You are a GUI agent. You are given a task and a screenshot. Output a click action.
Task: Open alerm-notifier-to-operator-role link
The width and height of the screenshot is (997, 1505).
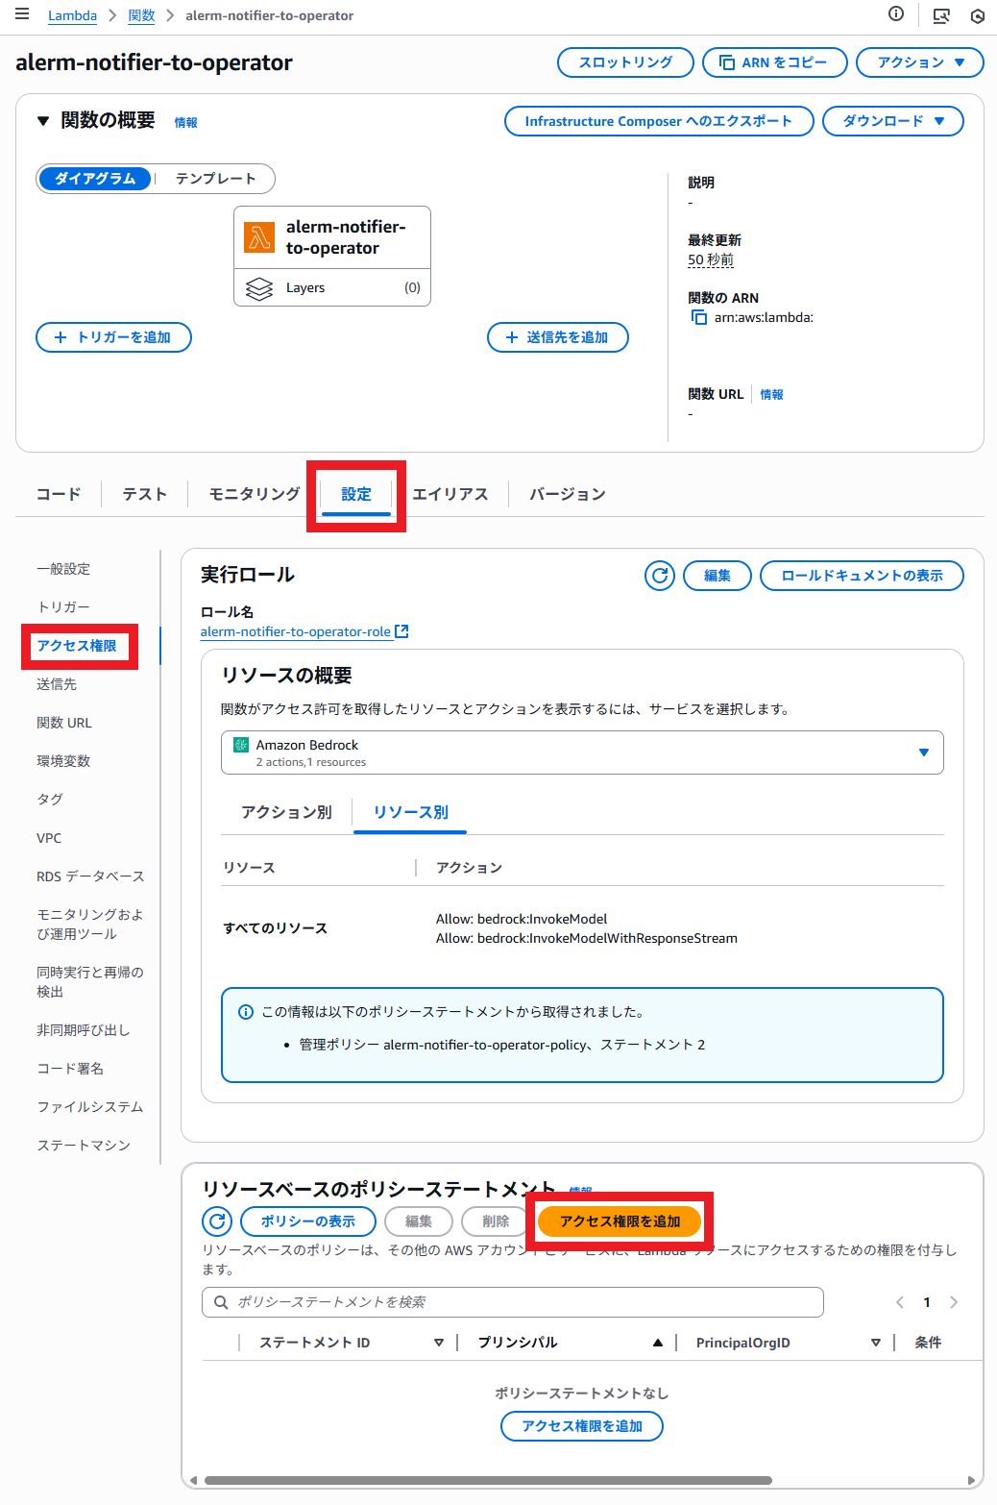click(x=295, y=631)
